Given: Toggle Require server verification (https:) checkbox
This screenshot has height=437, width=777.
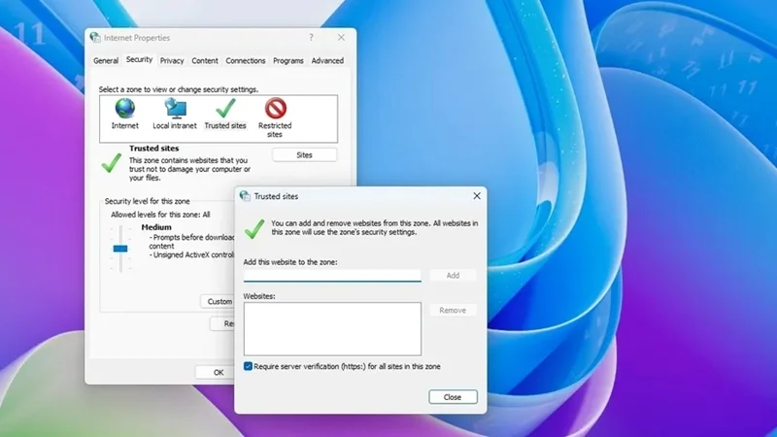Looking at the screenshot, I should click(248, 366).
